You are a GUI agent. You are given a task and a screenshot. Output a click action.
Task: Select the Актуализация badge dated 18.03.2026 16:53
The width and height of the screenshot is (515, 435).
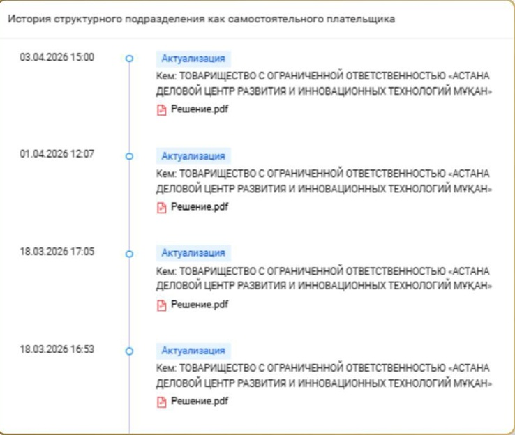(x=193, y=350)
